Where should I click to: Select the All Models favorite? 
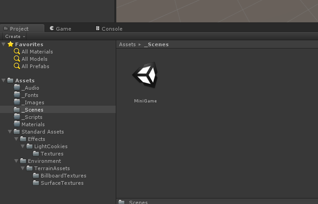tap(34, 59)
